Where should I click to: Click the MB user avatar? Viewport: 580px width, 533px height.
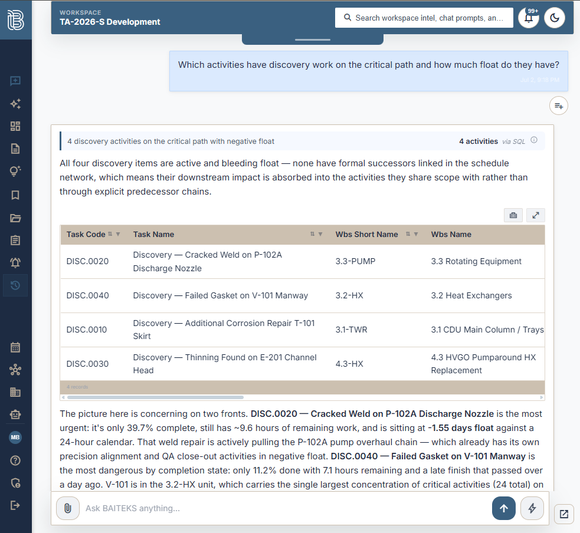[15, 437]
